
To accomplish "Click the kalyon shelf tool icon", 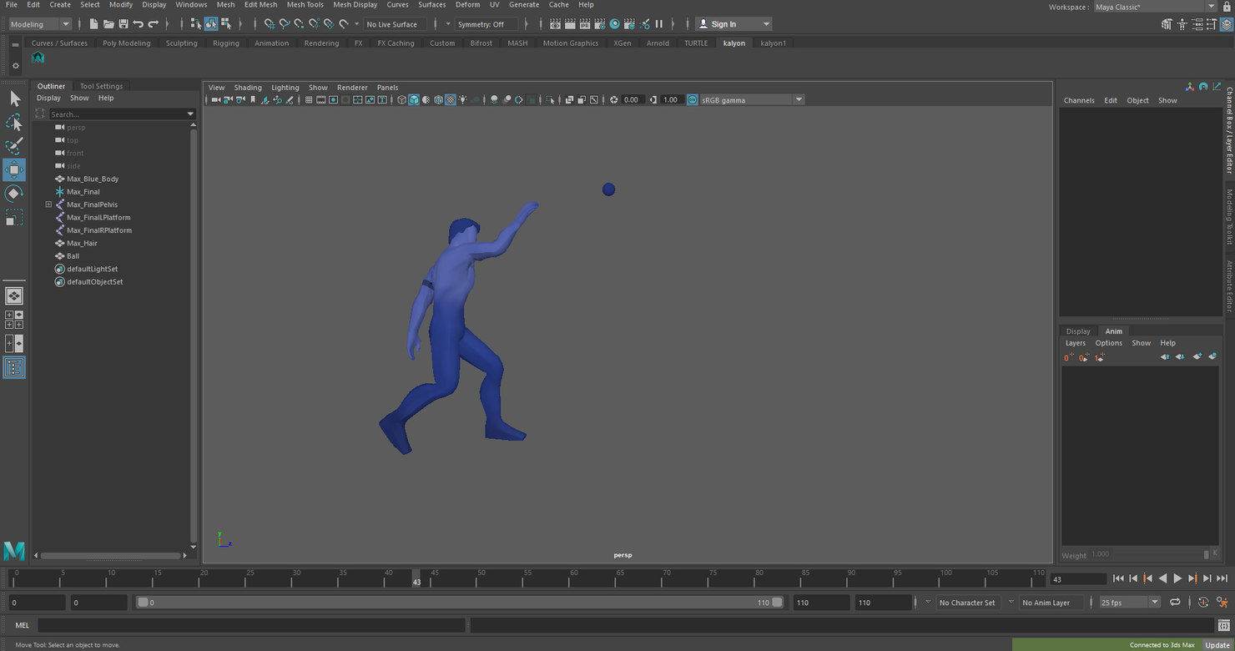I will point(38,58).
